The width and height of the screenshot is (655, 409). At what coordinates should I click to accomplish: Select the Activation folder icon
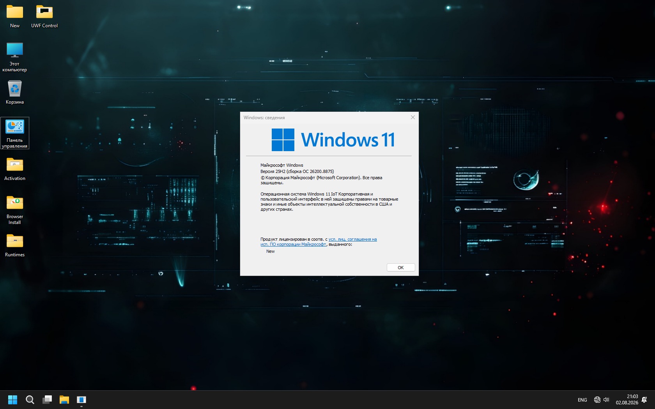pyautogui.click(x=15, y=169)
